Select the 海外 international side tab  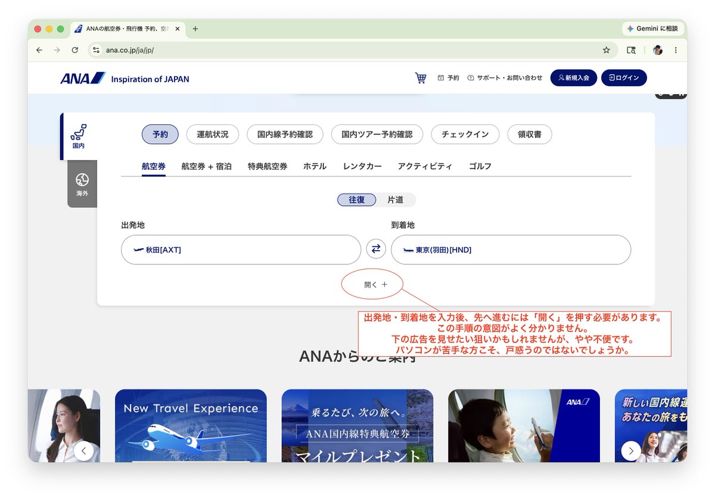[82, 184]
